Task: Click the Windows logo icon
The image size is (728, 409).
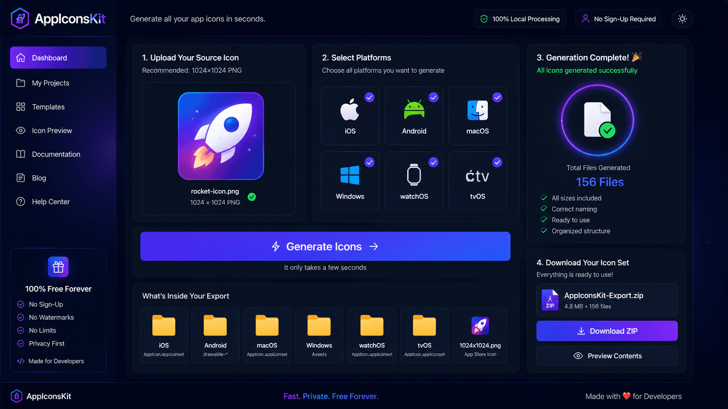Action: click(350, 175)
